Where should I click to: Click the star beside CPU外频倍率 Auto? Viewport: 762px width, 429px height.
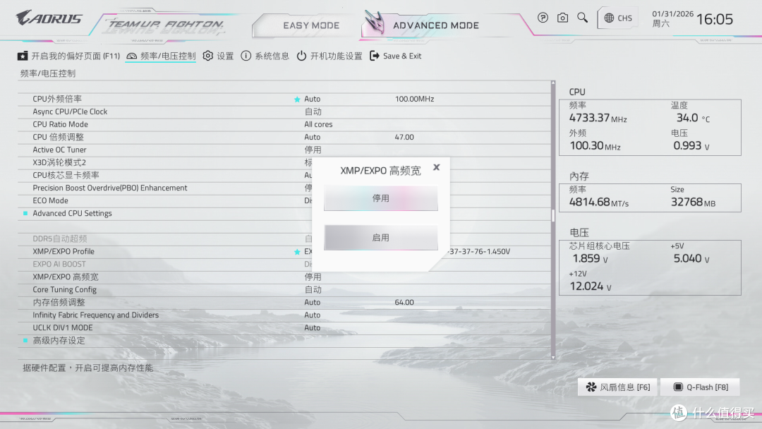pyautogui.click(x=297, y=99)
